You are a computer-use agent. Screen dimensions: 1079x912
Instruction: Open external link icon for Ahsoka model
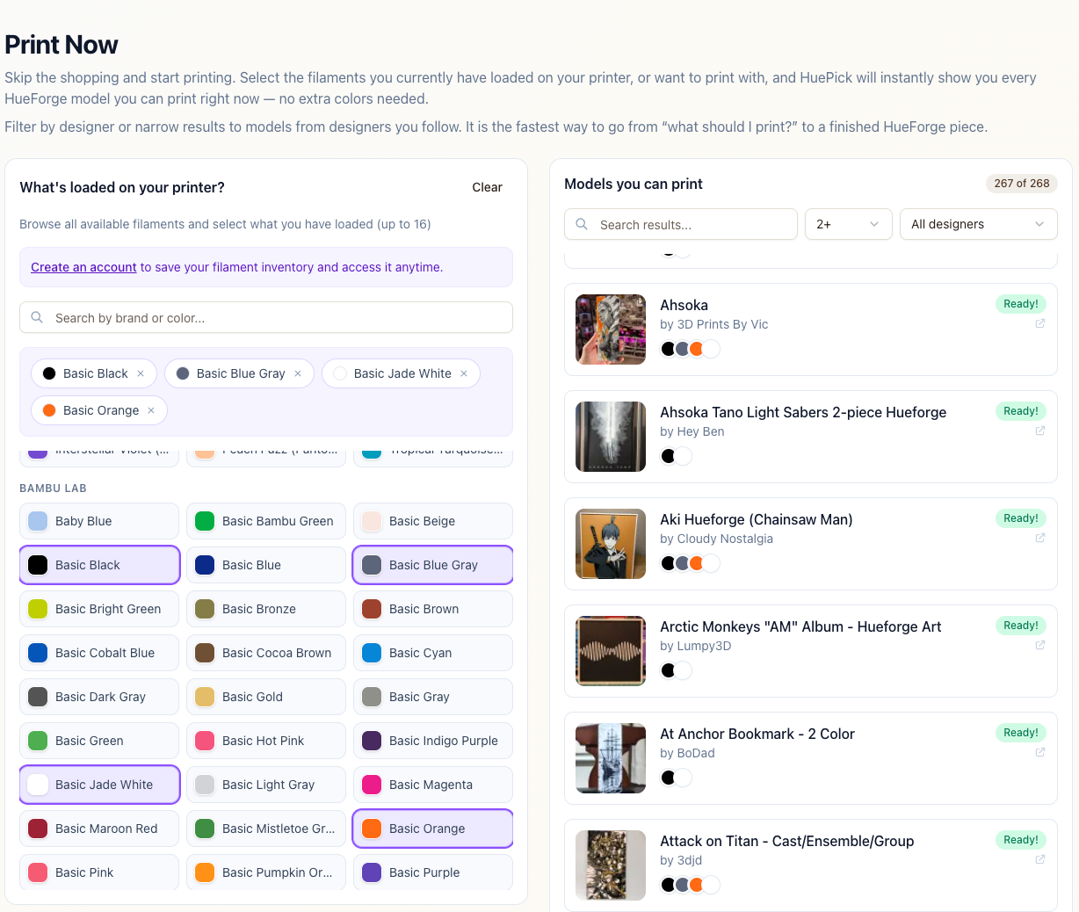1040,324
